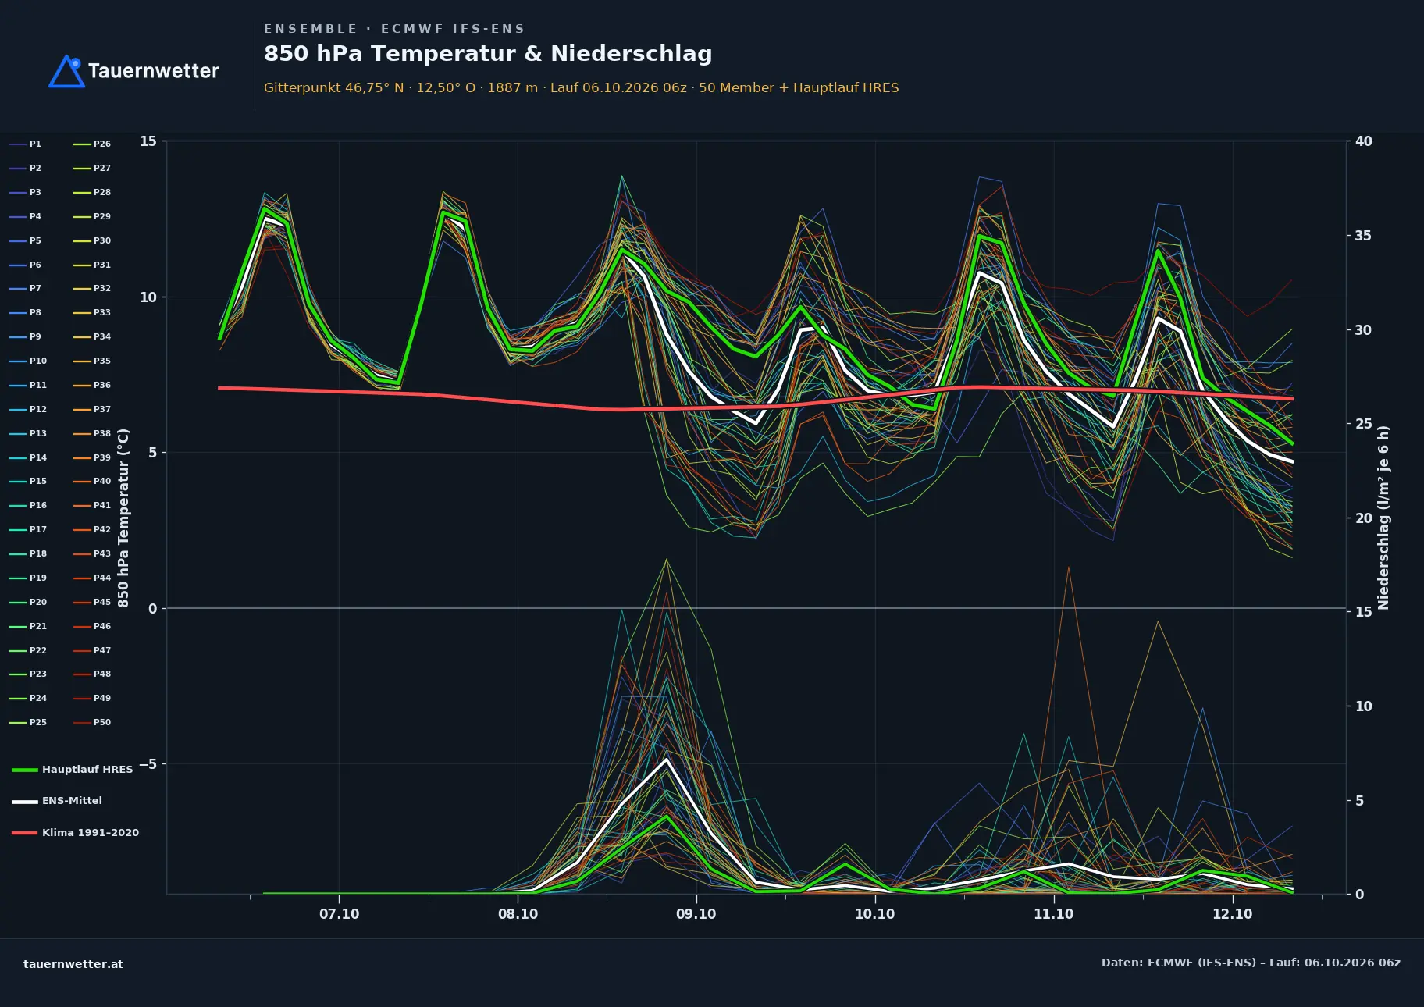Click the P19 legend label
This screenshot has width=1424, height=1007.
click(x=38, y=578)
